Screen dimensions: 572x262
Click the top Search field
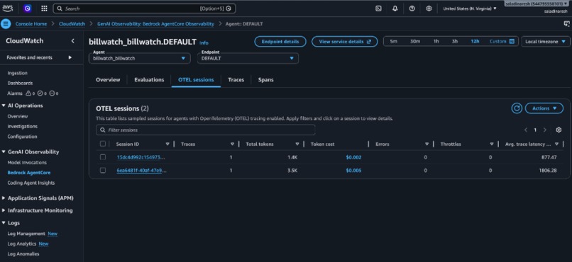(x=145, y=8)
